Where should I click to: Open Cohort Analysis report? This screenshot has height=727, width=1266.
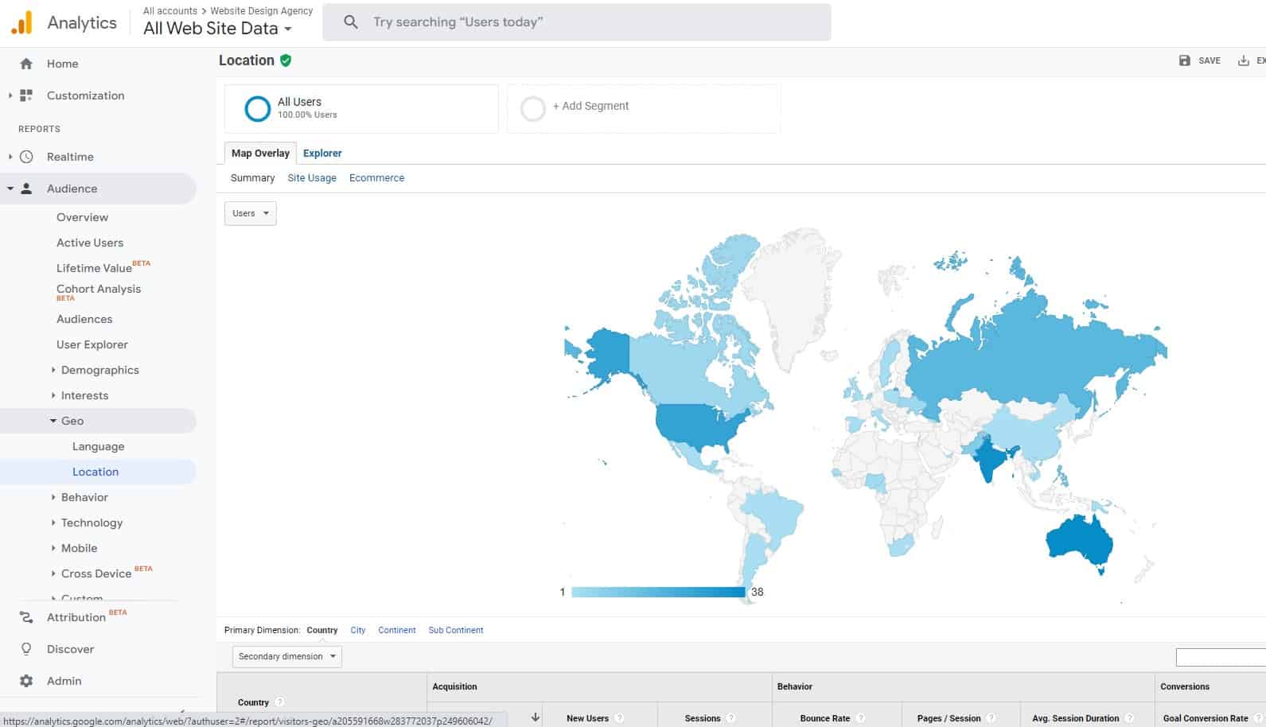tap(99, 290)
